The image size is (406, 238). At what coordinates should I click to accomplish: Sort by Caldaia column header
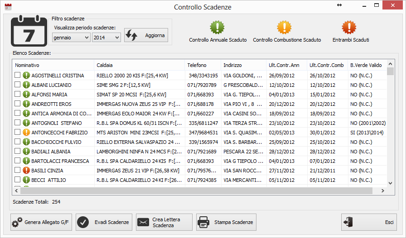click(x=139, y=65)
